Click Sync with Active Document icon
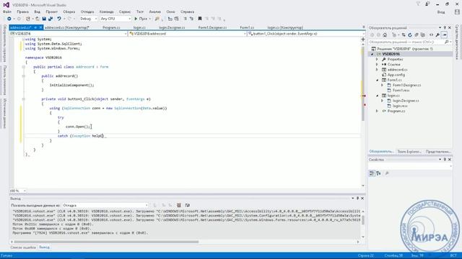Viewport: 462px width, 259px height. click(x=404, y=35)
